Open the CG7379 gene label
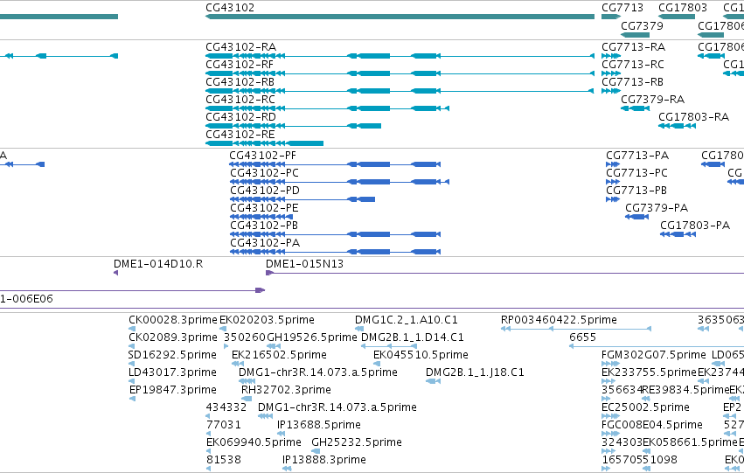 click(642, 25)
